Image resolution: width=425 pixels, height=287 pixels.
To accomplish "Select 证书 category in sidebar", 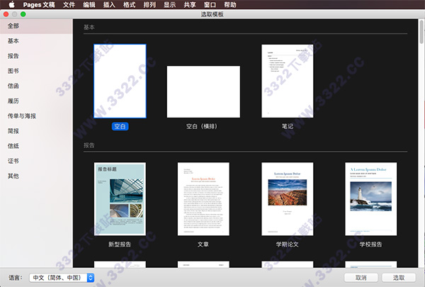I will click(x=36, y=161).
